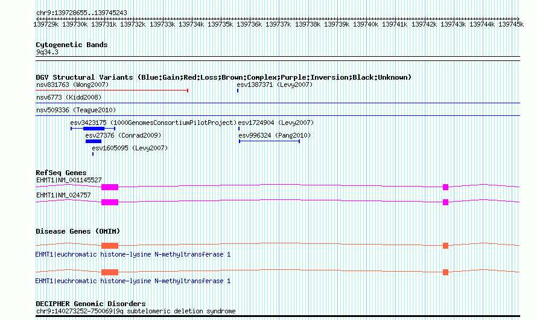This screenshot has width=537, height=320.
Task: Open the esv1387371 (Levy2007) variant label
Action: (275, 85)
